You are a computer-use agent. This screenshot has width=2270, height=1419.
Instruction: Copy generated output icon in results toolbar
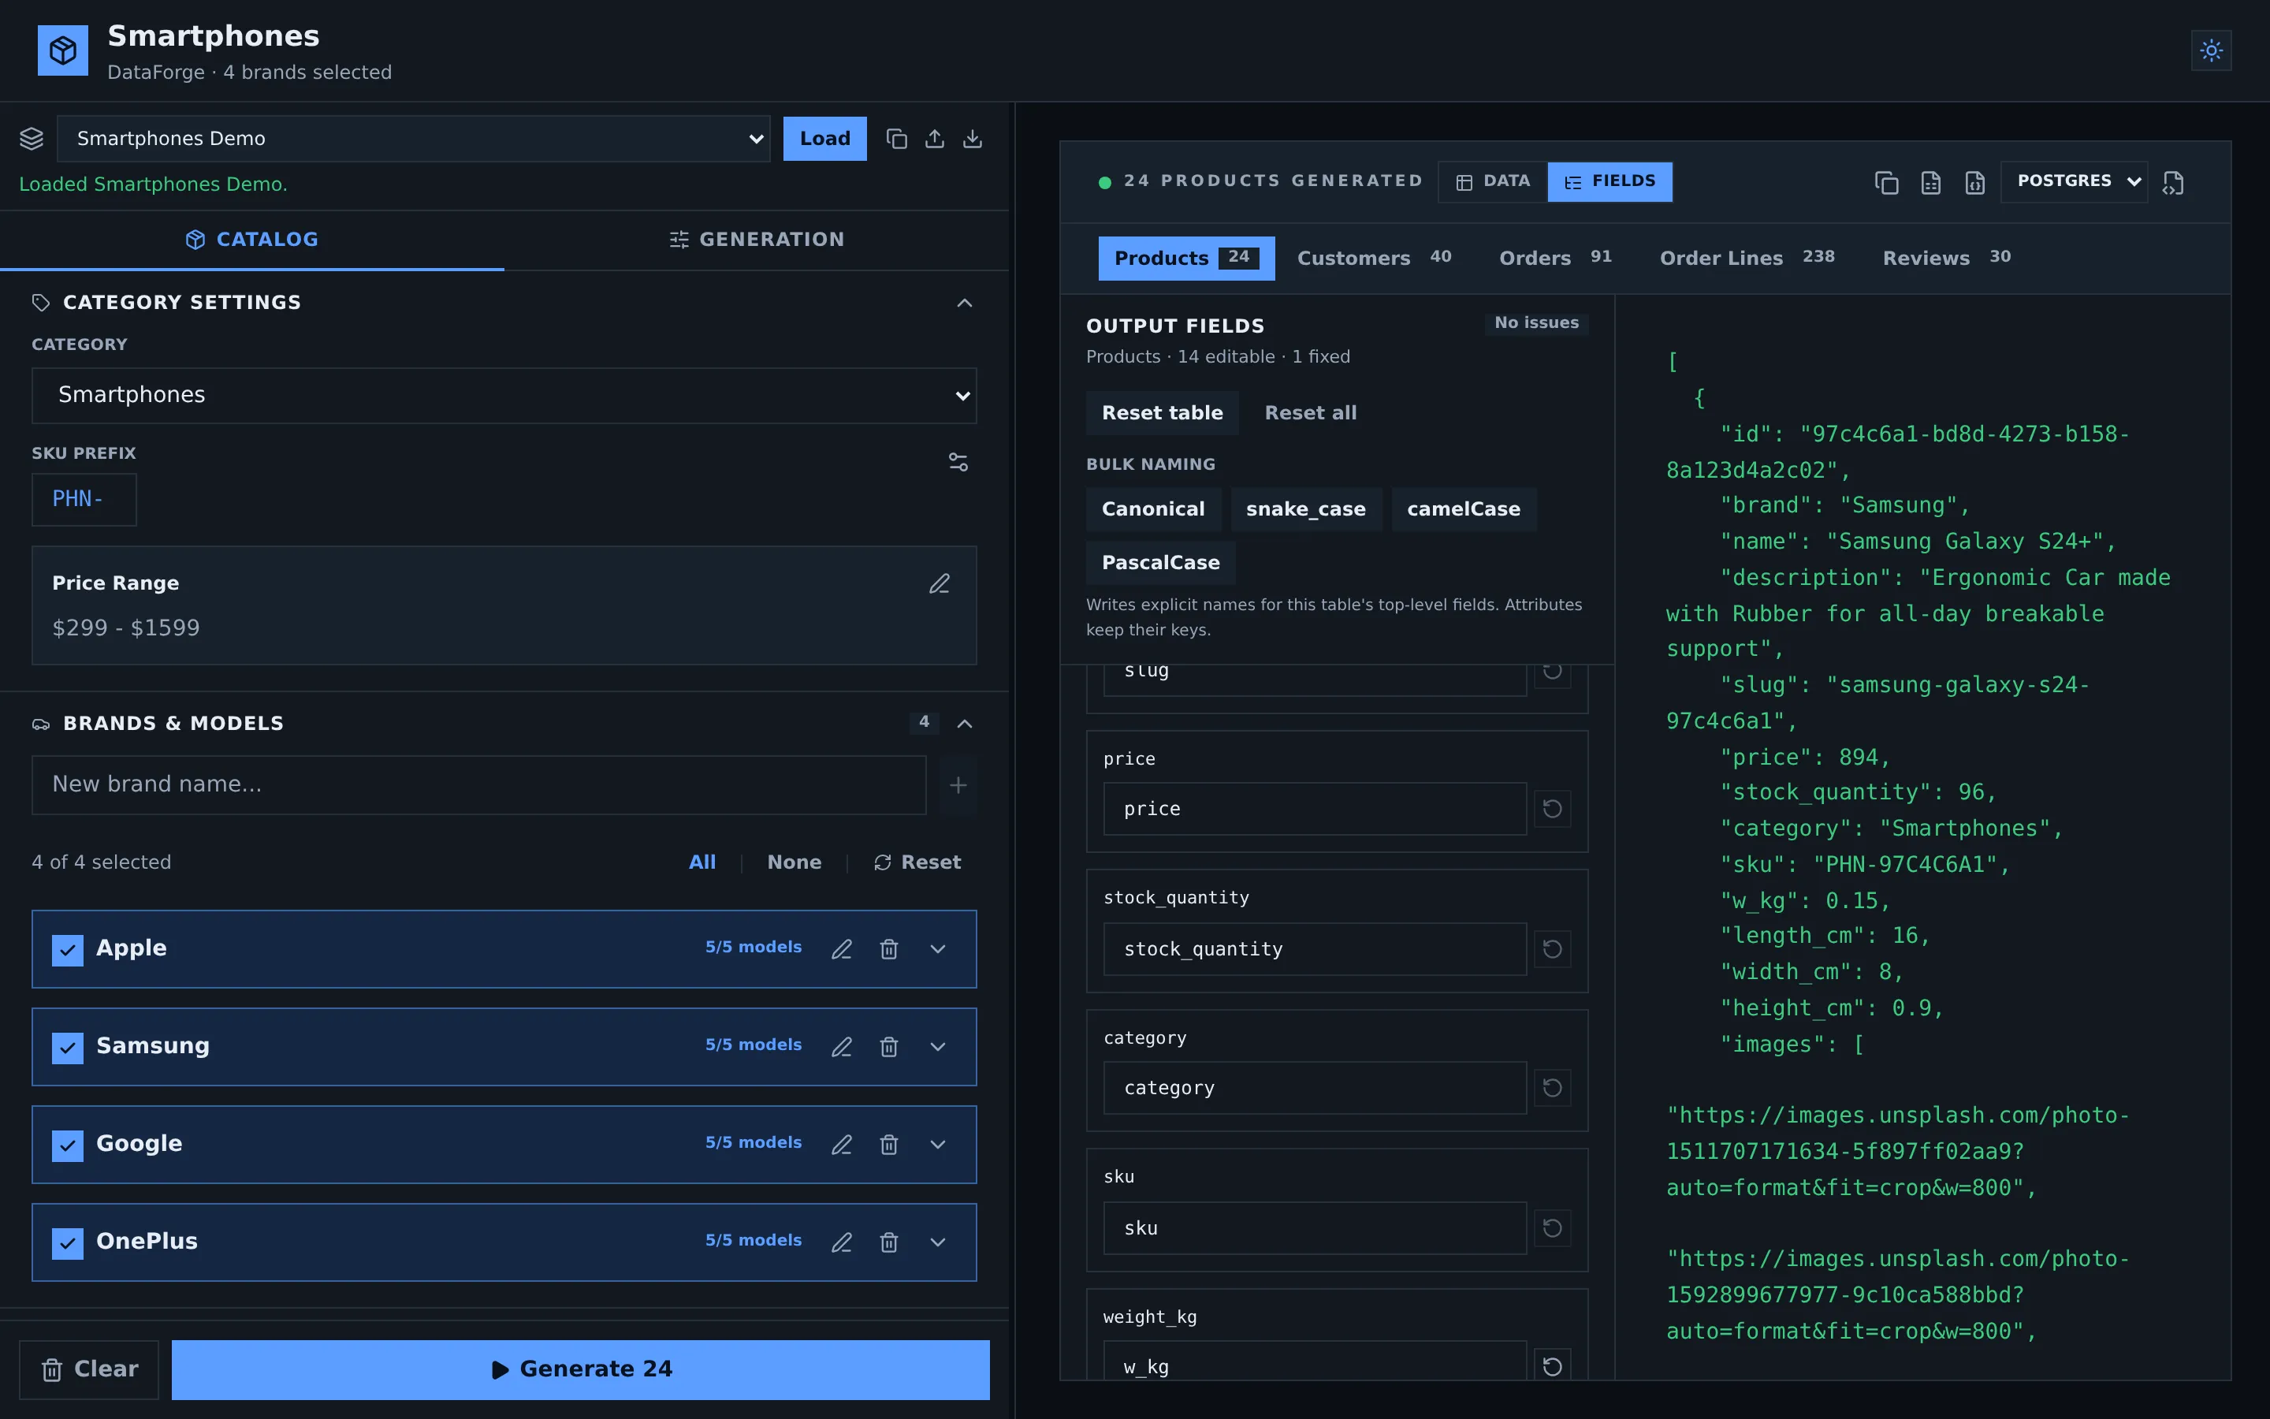1886,182
